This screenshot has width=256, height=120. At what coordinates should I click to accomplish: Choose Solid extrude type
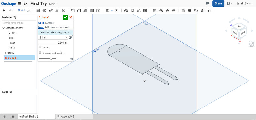(x=41, y=23)
